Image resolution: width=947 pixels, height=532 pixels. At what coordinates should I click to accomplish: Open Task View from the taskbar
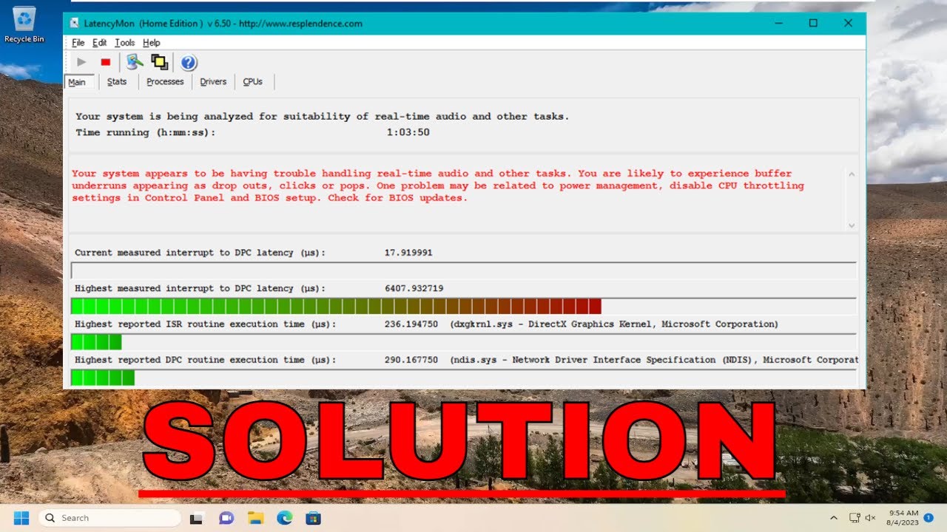click(x=197, y=519)
